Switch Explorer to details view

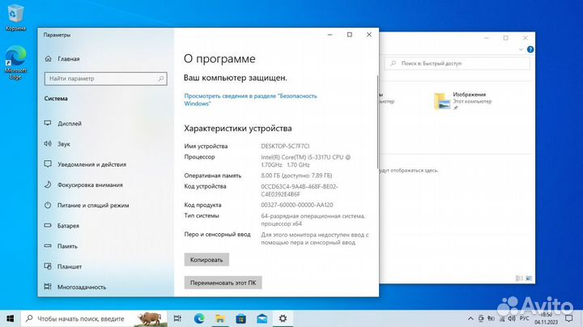(519, 278)
